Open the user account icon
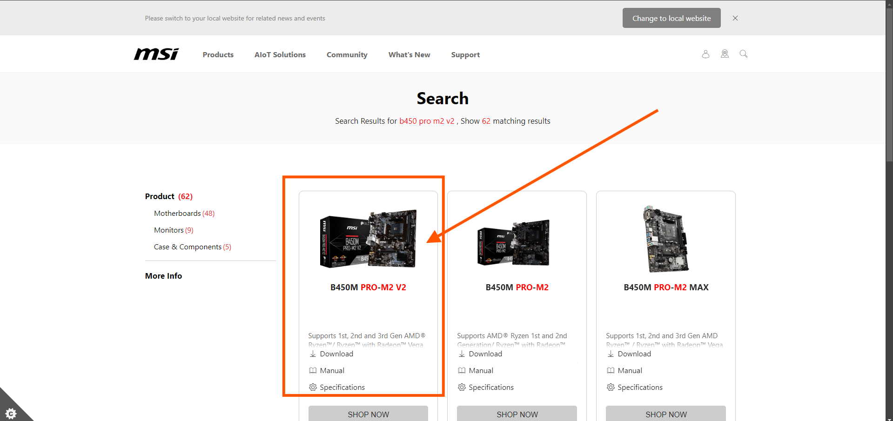893x421 pixels. 705,54
